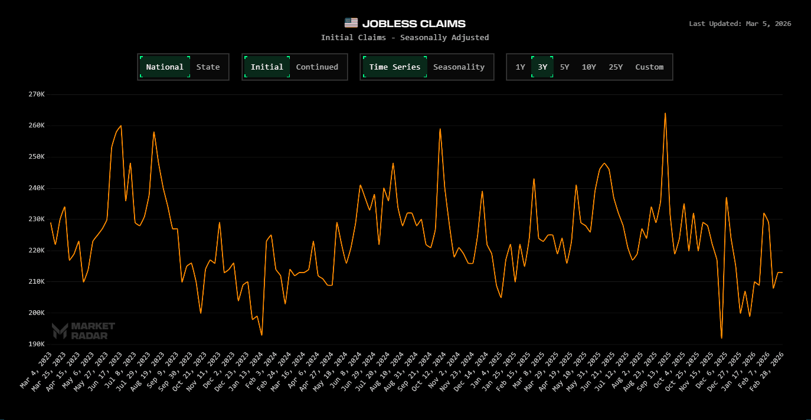Select the Time Series tab
The height and width of the screenshot is (420, 811).
(x=394, y=67)
